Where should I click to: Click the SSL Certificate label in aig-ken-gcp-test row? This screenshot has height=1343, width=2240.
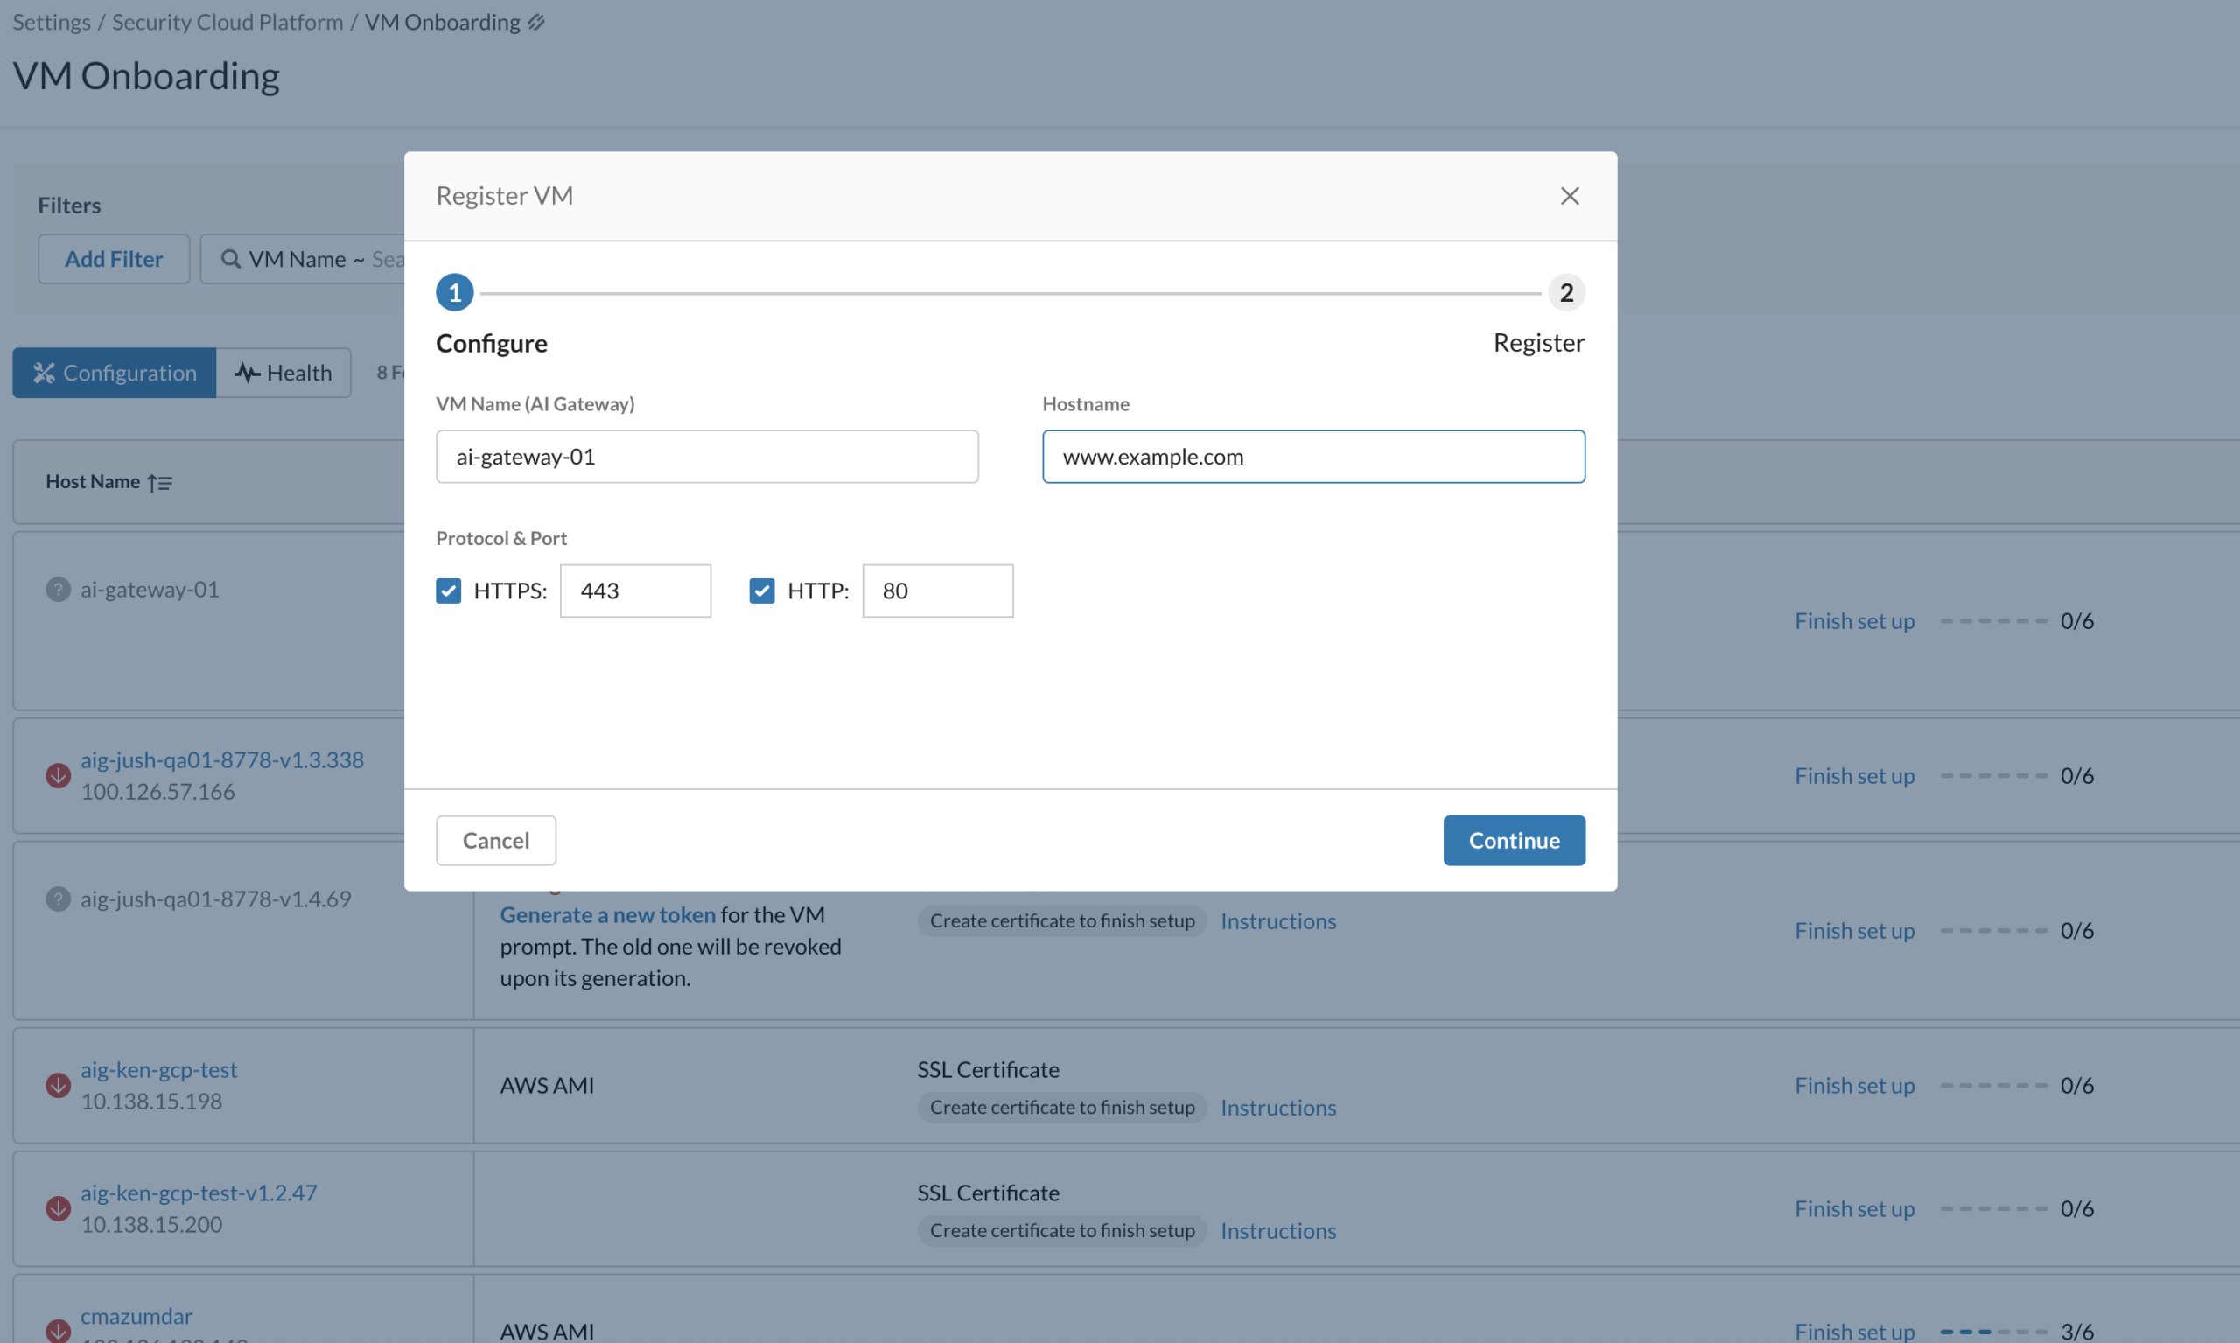point(987,1070)
